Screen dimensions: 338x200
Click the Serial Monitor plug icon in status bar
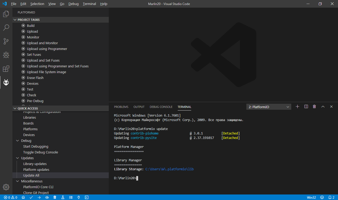79,197
